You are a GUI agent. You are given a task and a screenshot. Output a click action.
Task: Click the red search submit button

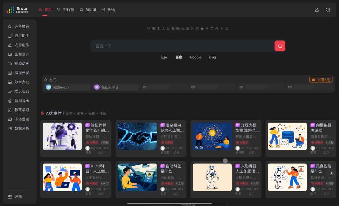pos(280,46)
